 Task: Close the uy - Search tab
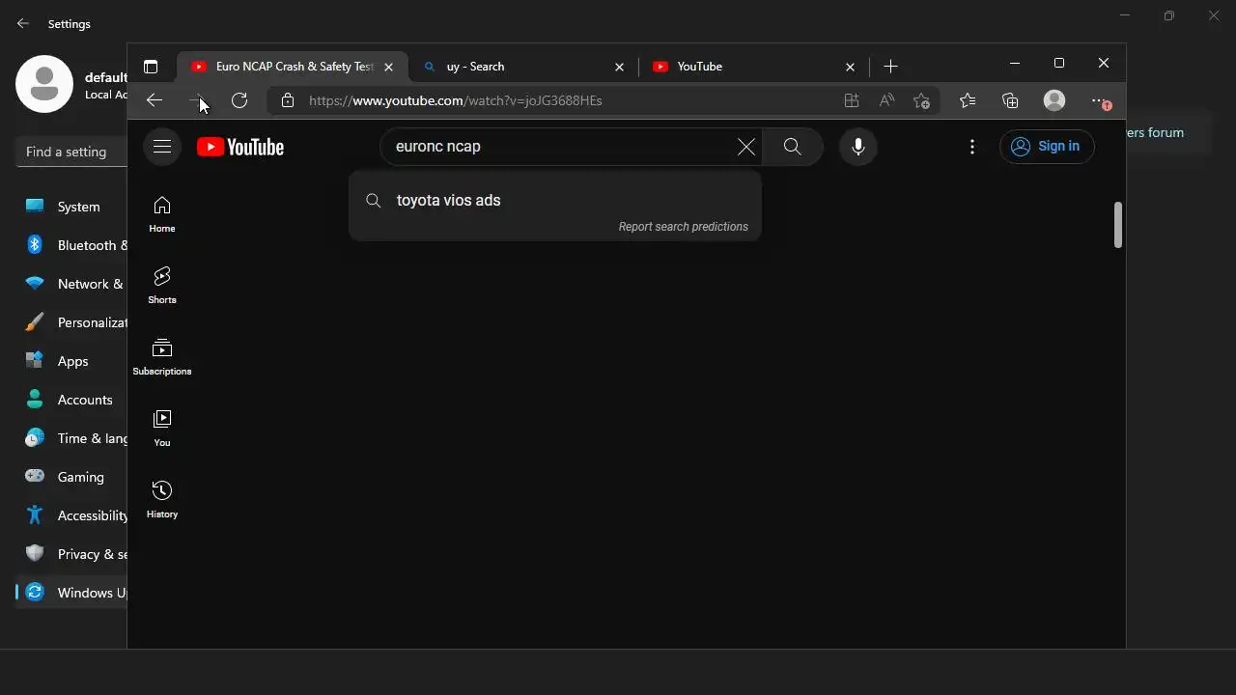pyautogui.click(x=620, y=67)
